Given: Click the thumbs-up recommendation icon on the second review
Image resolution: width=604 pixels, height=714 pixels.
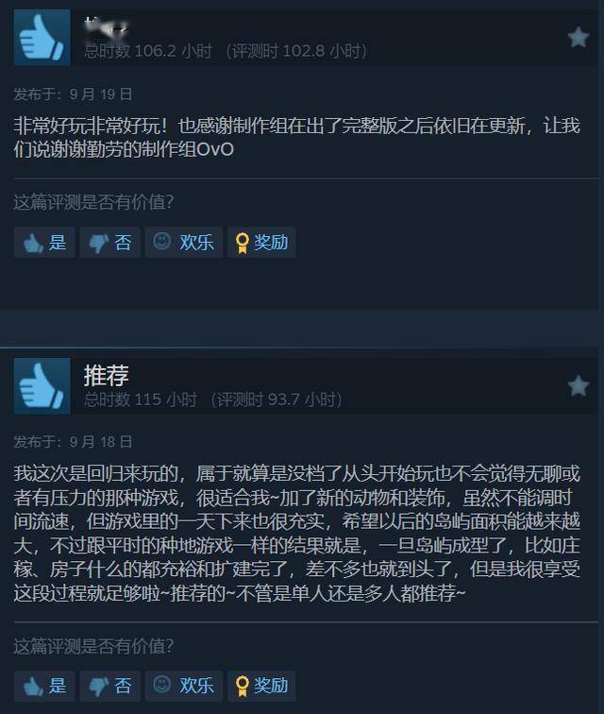Looking at the screenshot, I should pos(42,385).
